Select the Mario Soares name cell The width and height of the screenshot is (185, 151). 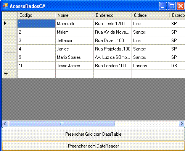coord(74,57)
